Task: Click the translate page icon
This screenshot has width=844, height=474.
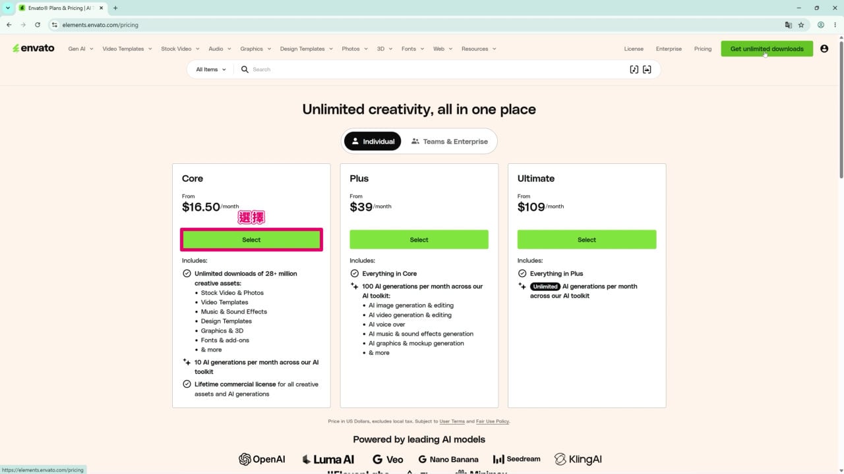Action: (x=788, y=25)
